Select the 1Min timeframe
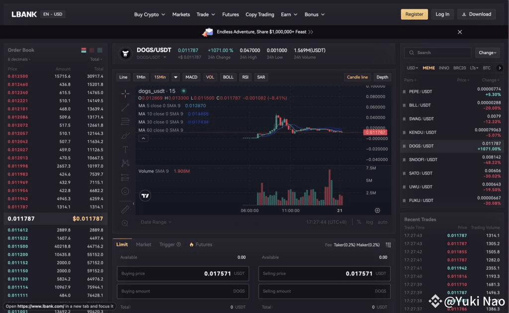This screenshot has height=313, width=509. coord(141,77)
